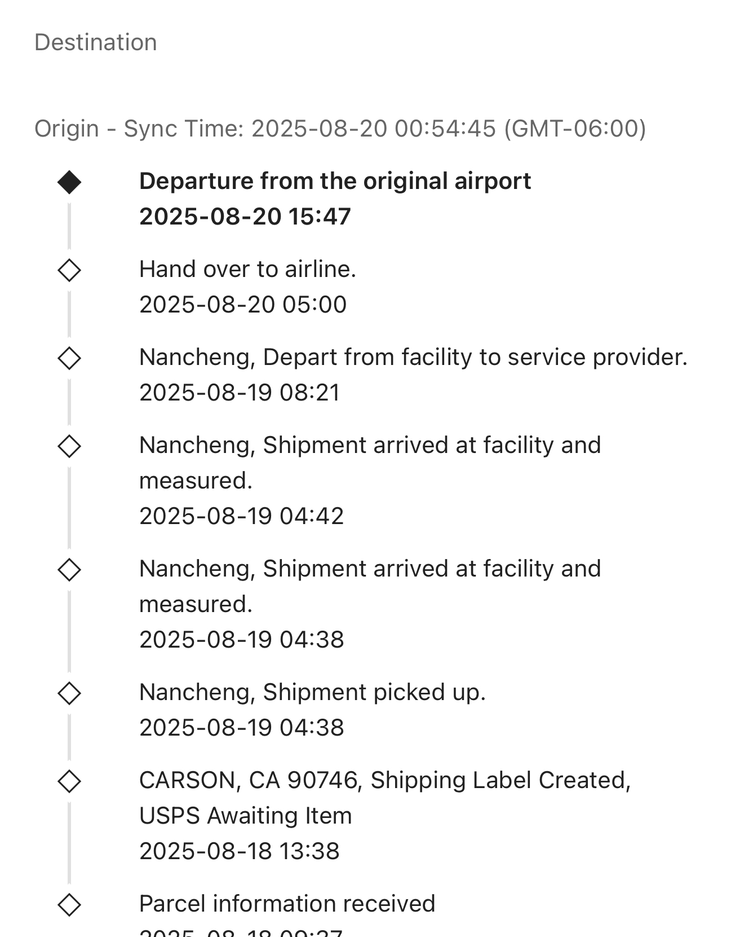
Task: Click the Hand over to airline event text
Action: pos(247,269)
